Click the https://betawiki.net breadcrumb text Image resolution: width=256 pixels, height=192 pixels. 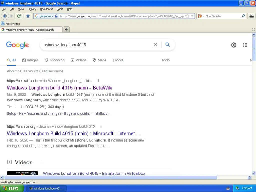coord(21,81)
